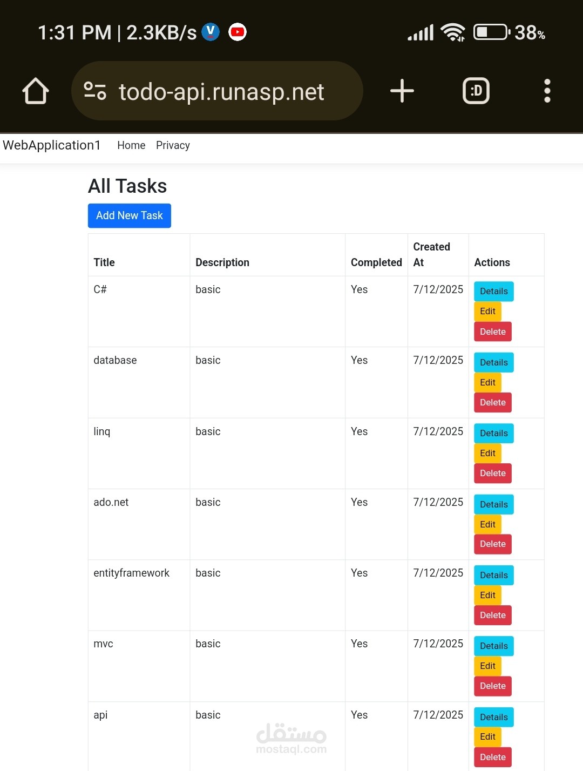583x771 pixels.
Task: Open the Privacy nav link
Action: point(173,145)
